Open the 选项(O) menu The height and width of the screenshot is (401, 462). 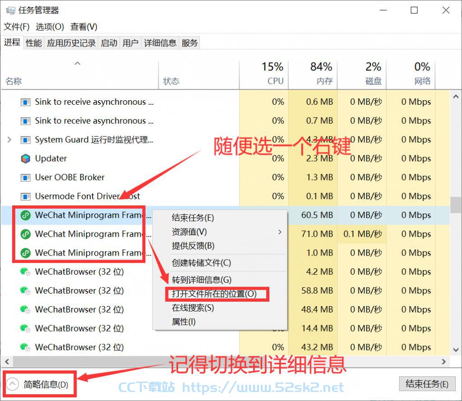50,27
